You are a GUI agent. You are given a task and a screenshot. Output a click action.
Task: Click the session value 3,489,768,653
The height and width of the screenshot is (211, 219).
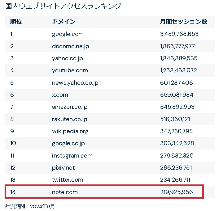[179, 34]
